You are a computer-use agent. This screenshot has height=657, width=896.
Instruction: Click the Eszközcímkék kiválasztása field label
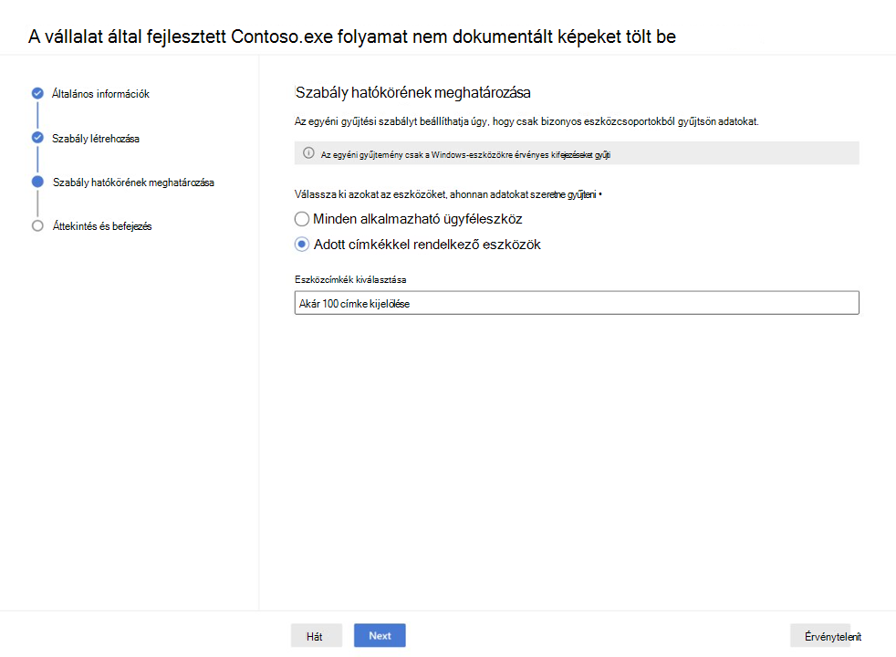pos(351,279)
